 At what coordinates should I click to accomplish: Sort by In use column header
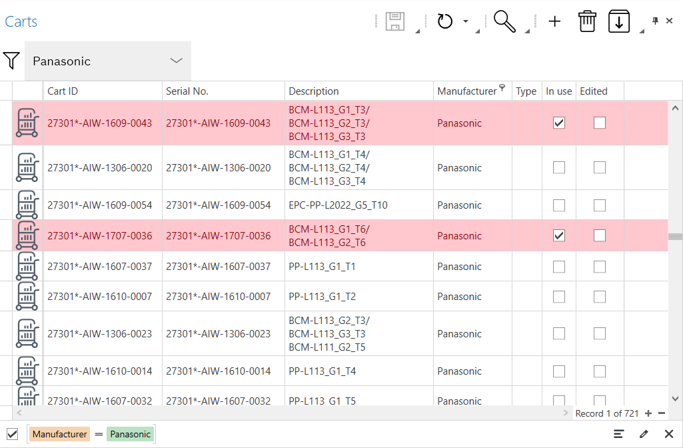[x=559, y=91]
